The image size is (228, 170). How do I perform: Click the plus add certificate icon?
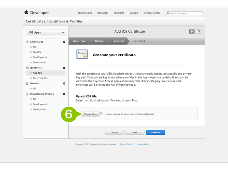click(x=192, y=31)
